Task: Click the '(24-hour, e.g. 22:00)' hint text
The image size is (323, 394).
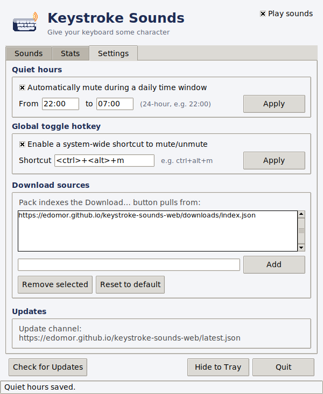Action: tap(175, 104)
